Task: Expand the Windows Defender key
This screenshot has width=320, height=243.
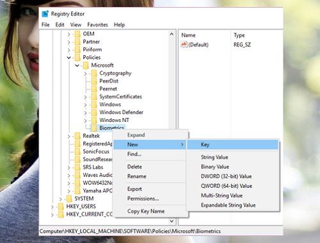Action: (x=85, y=113)
